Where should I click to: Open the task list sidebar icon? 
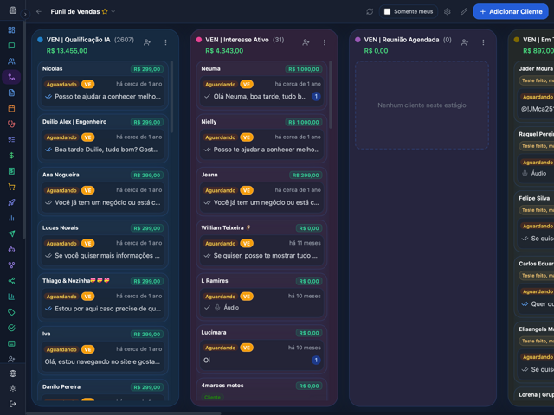11,140
